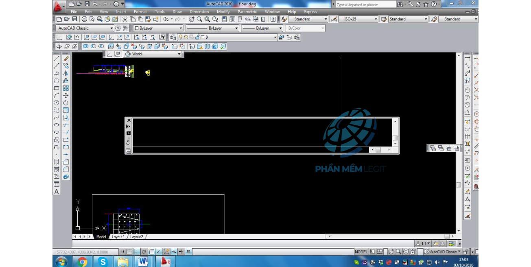The height and width of the screenshot is (267, 531).
Task: Click the Help question mark icon
Action: (x=273, y=19)
